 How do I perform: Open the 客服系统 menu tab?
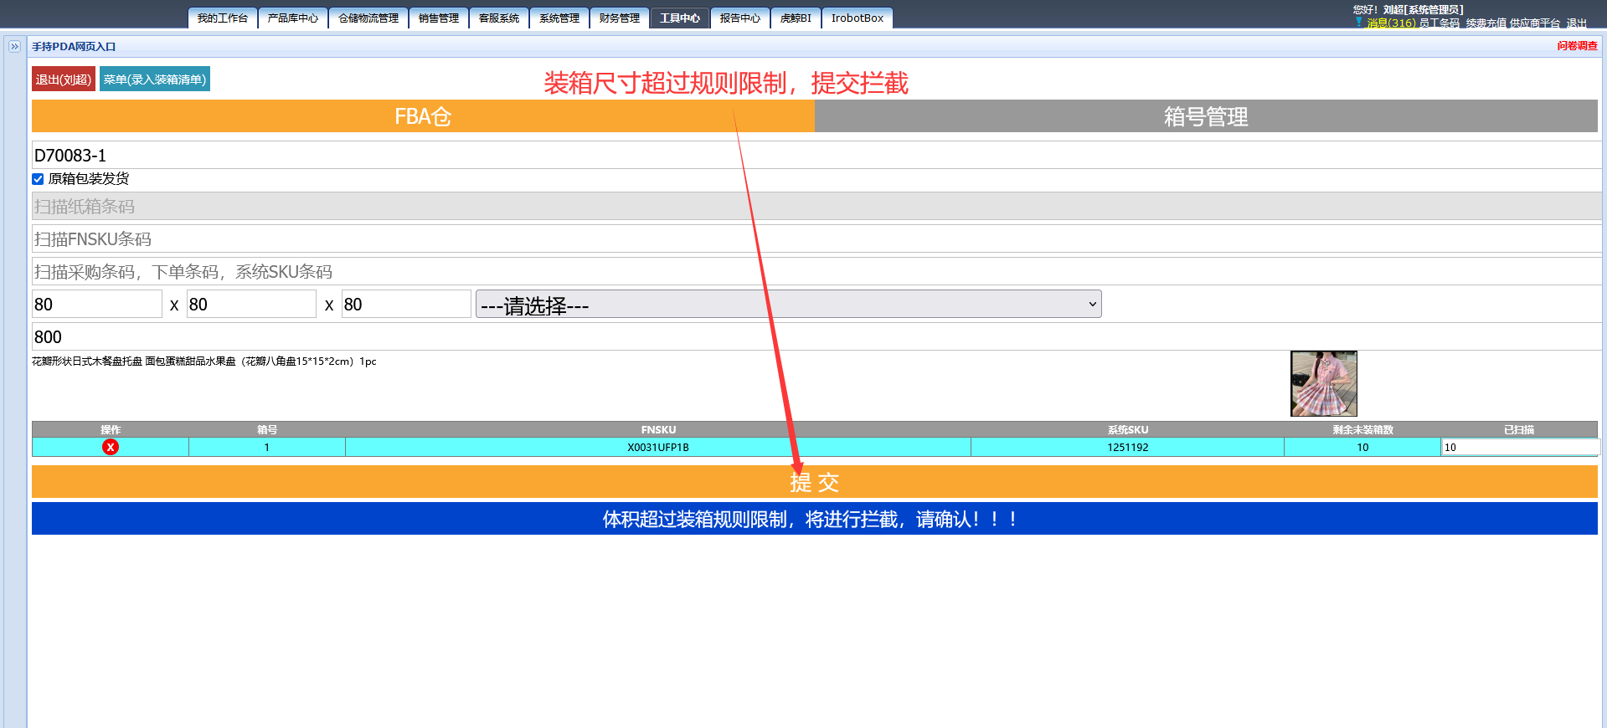[x=499, y=18]
